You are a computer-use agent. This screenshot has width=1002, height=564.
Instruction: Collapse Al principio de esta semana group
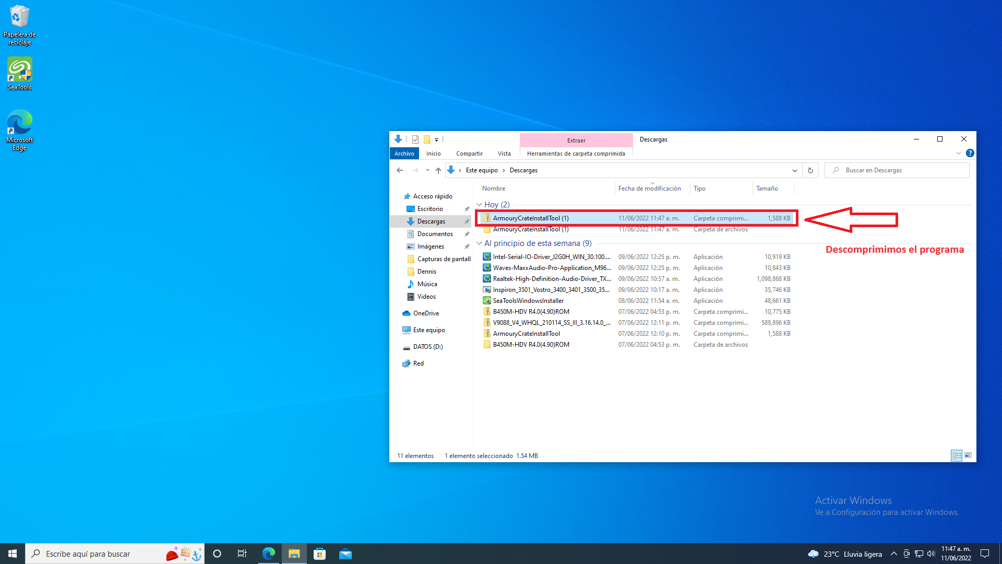479,243
